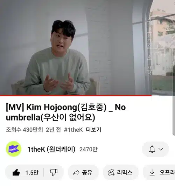This screenshot has width=175, height=186.
Task: Click the thumbs-down dislike icon
Action: click(x=54, y=172)
